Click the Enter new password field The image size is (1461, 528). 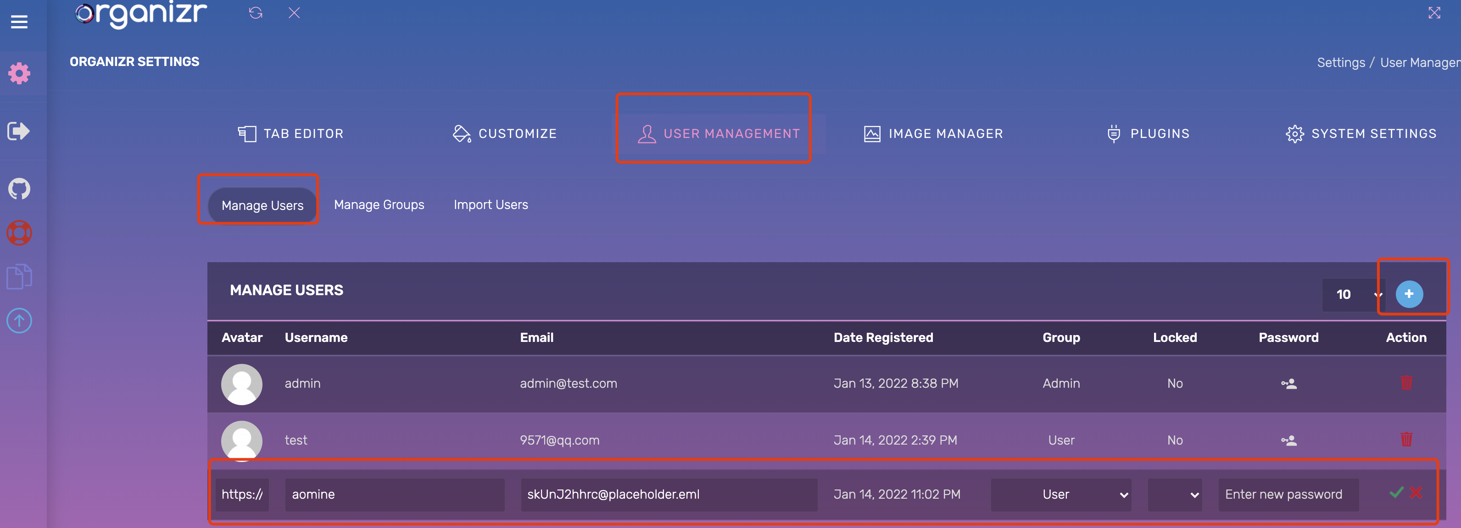coord(1288,495)
